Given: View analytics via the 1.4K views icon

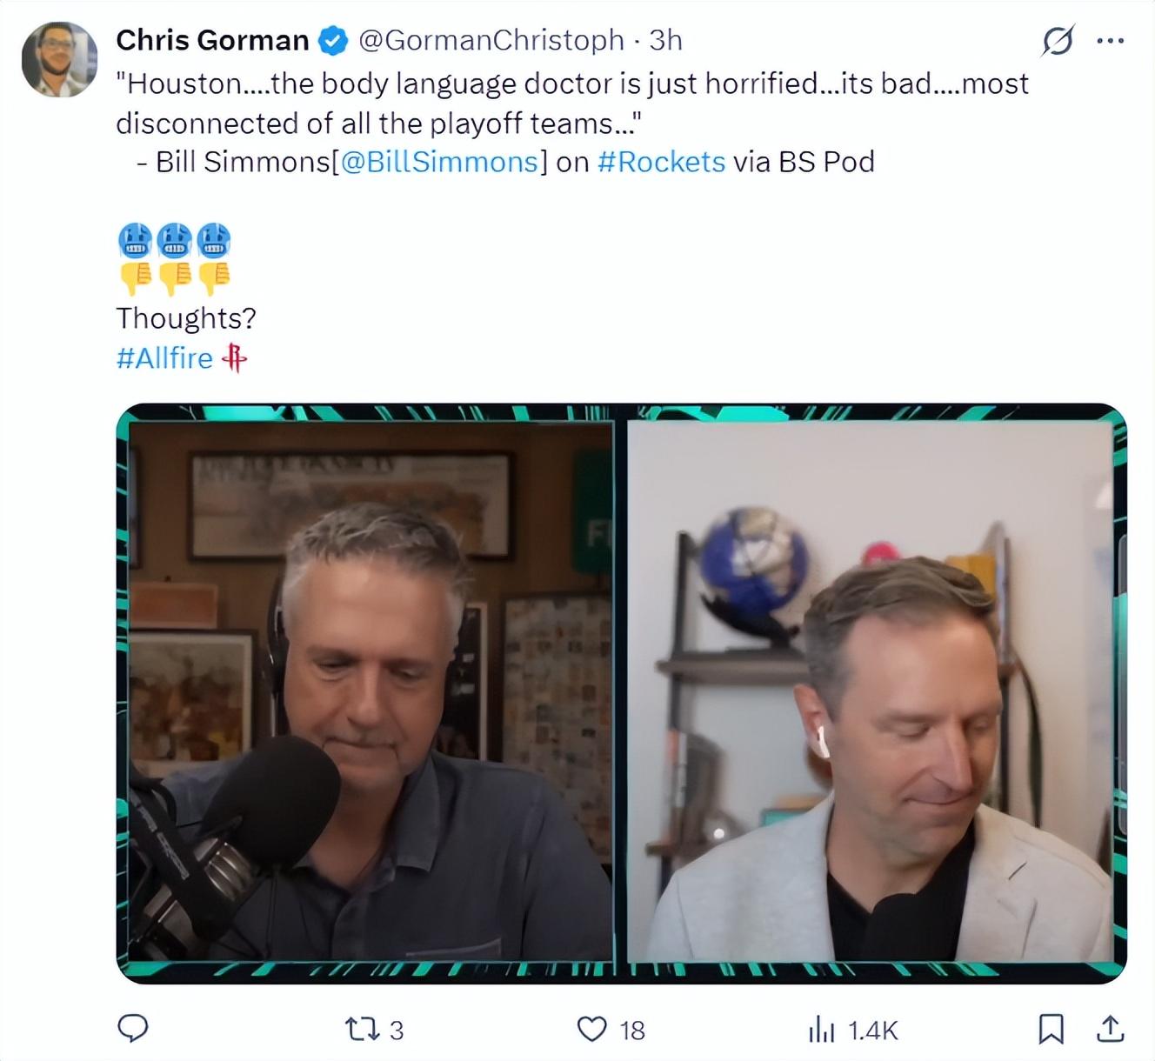Looking at the screenshot, I should point(821,1031).
